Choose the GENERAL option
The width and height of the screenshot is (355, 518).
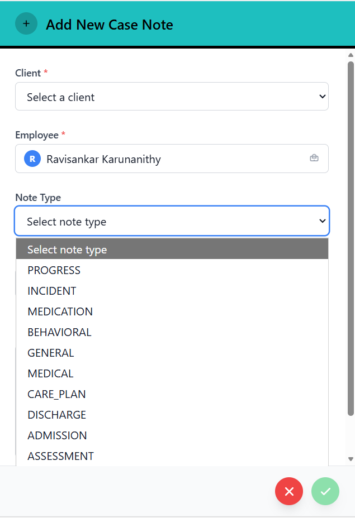point(51,353)
